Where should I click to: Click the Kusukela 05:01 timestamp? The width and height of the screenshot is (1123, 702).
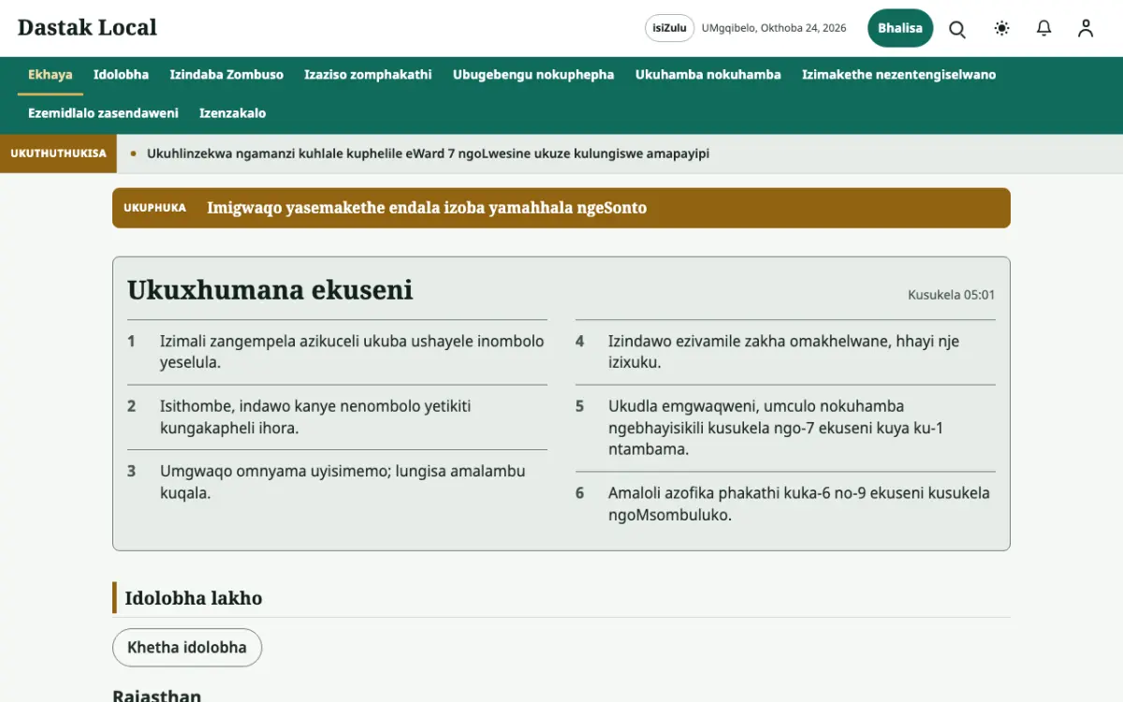[952, 295]
